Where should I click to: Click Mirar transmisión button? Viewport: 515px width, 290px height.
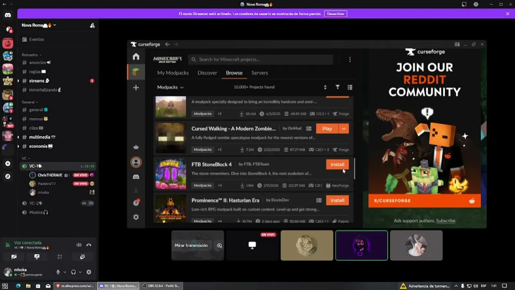point(191,245)
